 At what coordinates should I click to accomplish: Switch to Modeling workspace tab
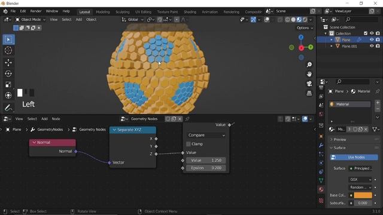click(x=102, y=12)
